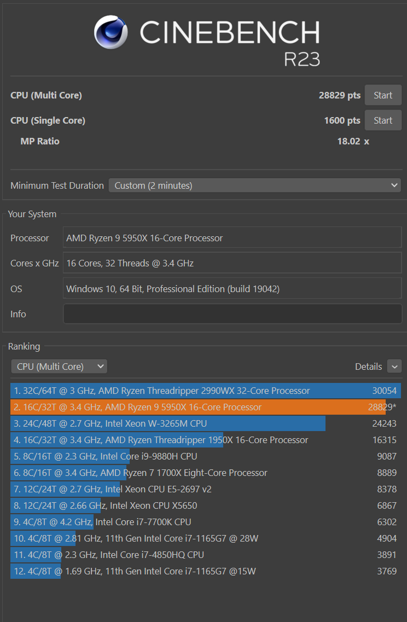Viewport: 407px width, 622px height.
Task: Select the Core i7-4850HQ ranking row
Action: tap(206, 555)
